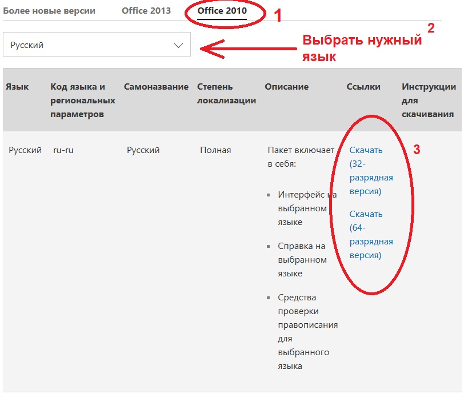
Task: Open the Русский language dropdown
Action: 97,45
